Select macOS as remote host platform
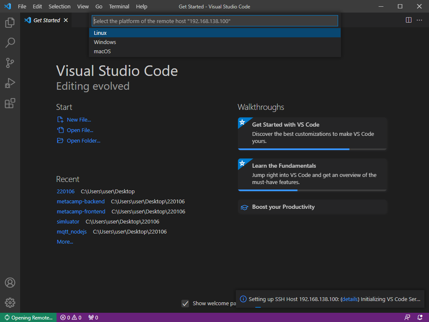Viewport: 429px width, 322px height. point(215,52)
